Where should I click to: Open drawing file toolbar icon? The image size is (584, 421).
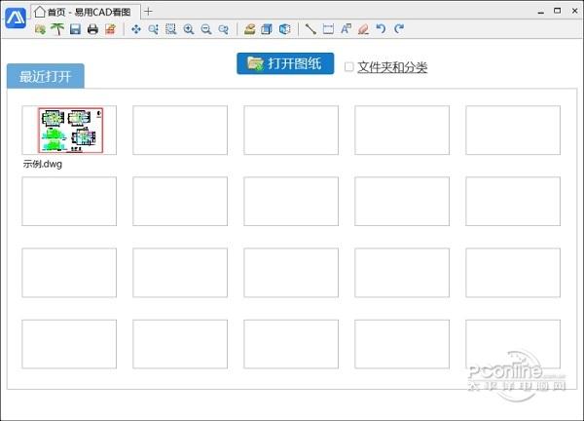pos(40,29)
